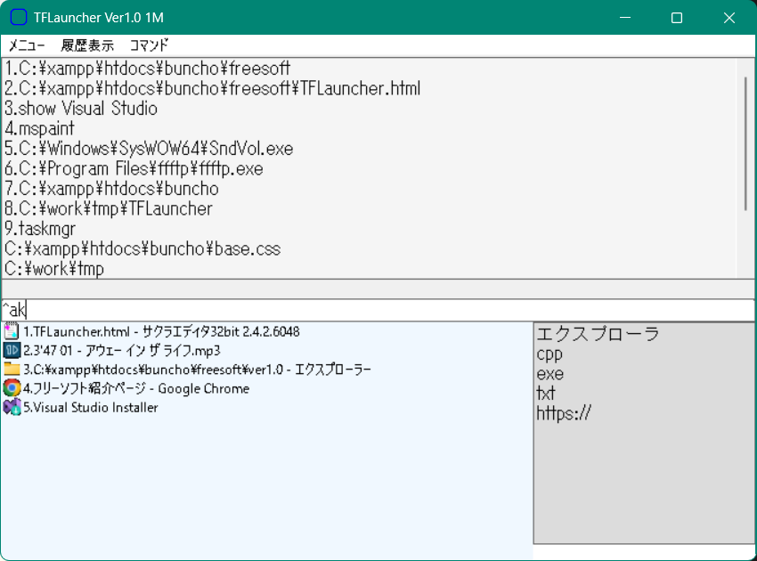
Task: Pick the SndVol.exe path in history
Action: pos(149,149)
